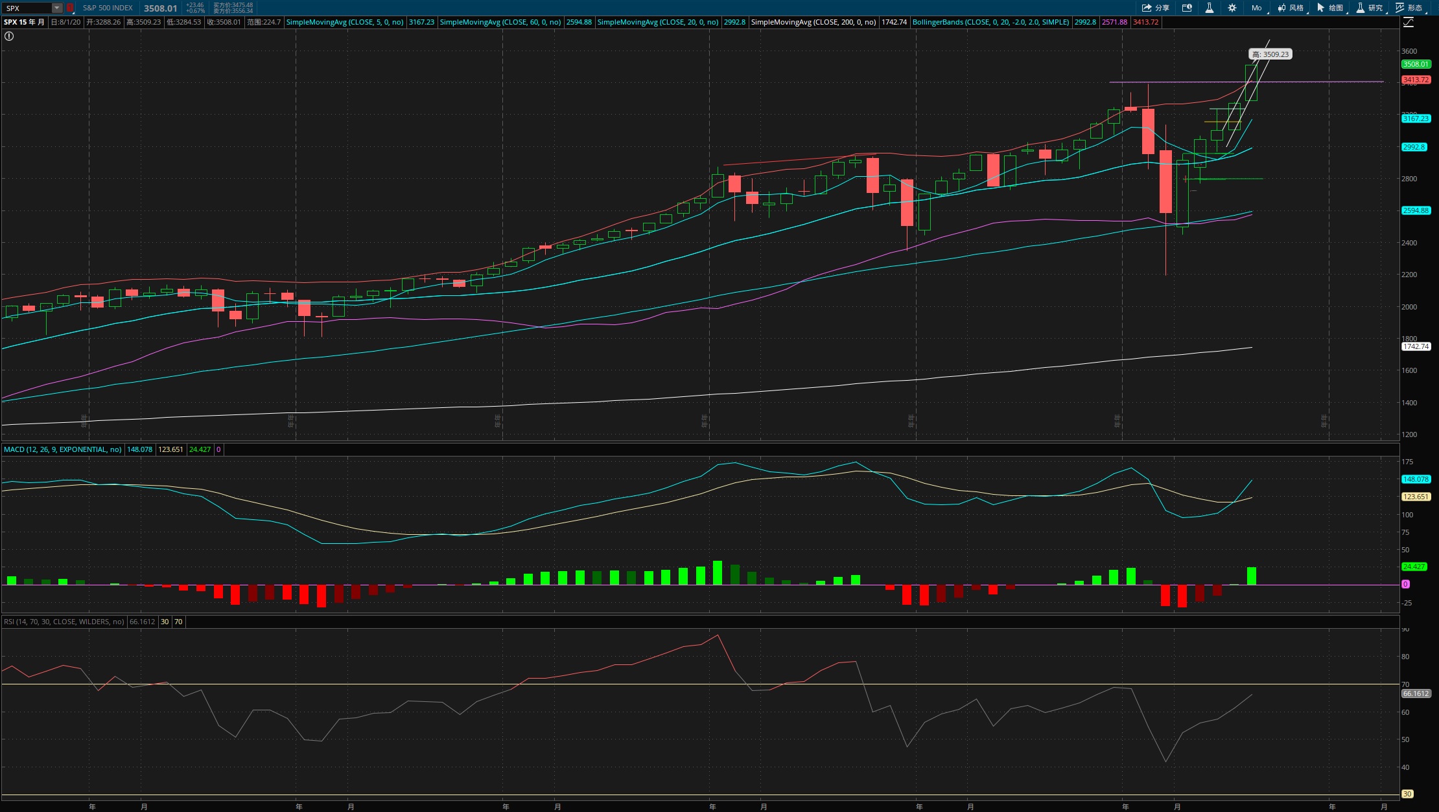Open the SPX symbol dropdown arrow
This screenshot has width=1439, height=812.
point(57,8)
